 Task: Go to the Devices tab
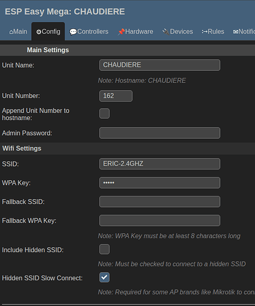178,32
